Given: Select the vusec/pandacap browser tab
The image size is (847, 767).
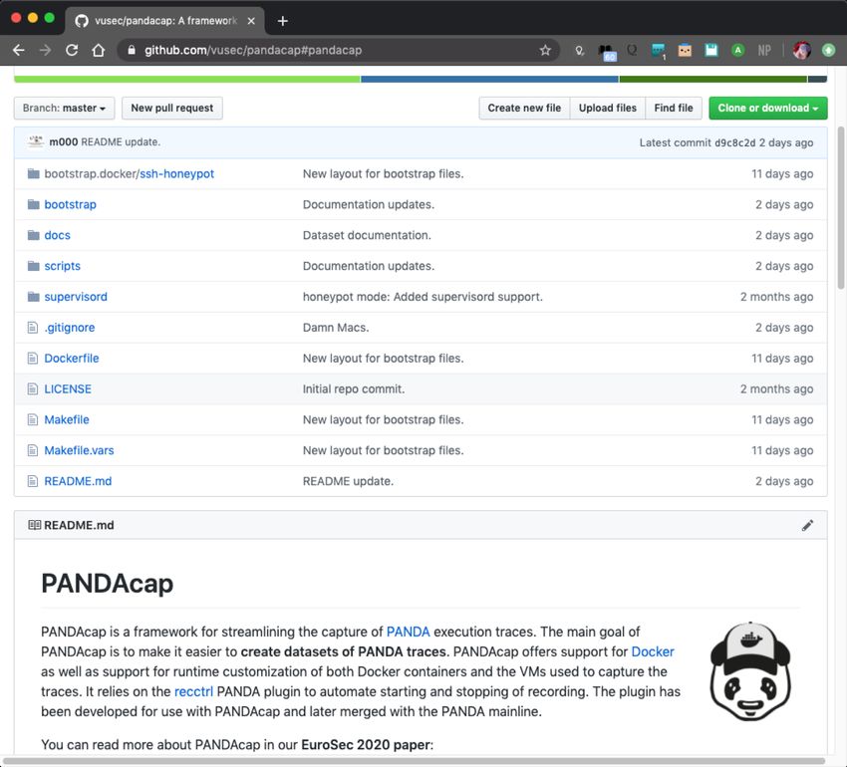Looking at the screenshot, I should pos(164,21).
